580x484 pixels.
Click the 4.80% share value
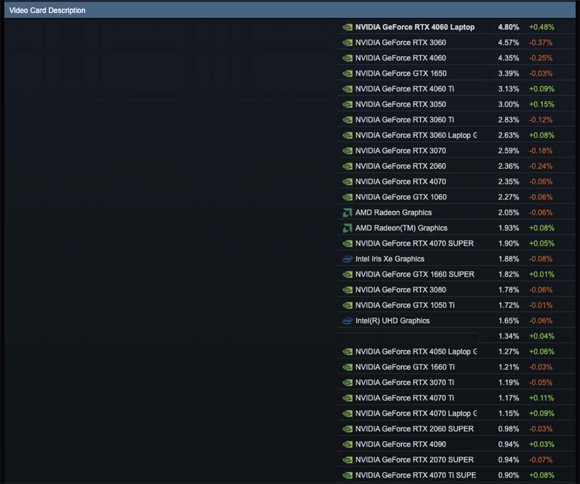click(x=508, y=27)
